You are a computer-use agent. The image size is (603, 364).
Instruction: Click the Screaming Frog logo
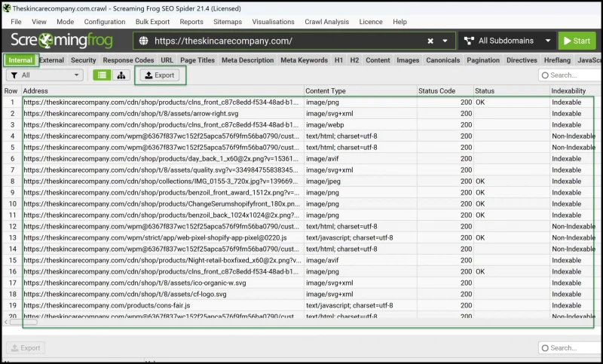coord(62,41)
